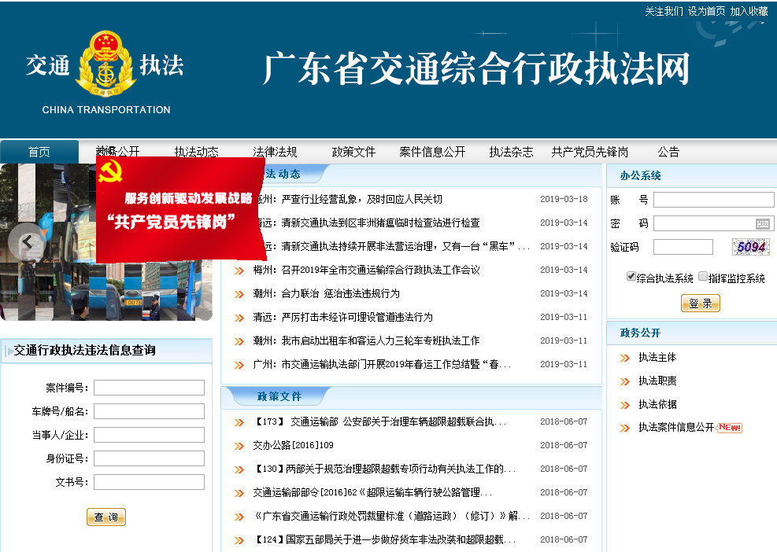Open news 清新交通执法到区非洲猪瘟临时检查站进行检查
777x552 pixels.
[x=368, y=223]
